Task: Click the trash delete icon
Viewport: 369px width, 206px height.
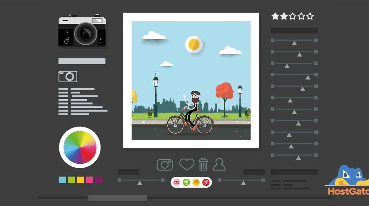Action: tap(203, 164)
